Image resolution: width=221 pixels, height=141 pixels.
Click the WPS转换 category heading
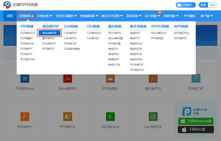pos(181,26)
